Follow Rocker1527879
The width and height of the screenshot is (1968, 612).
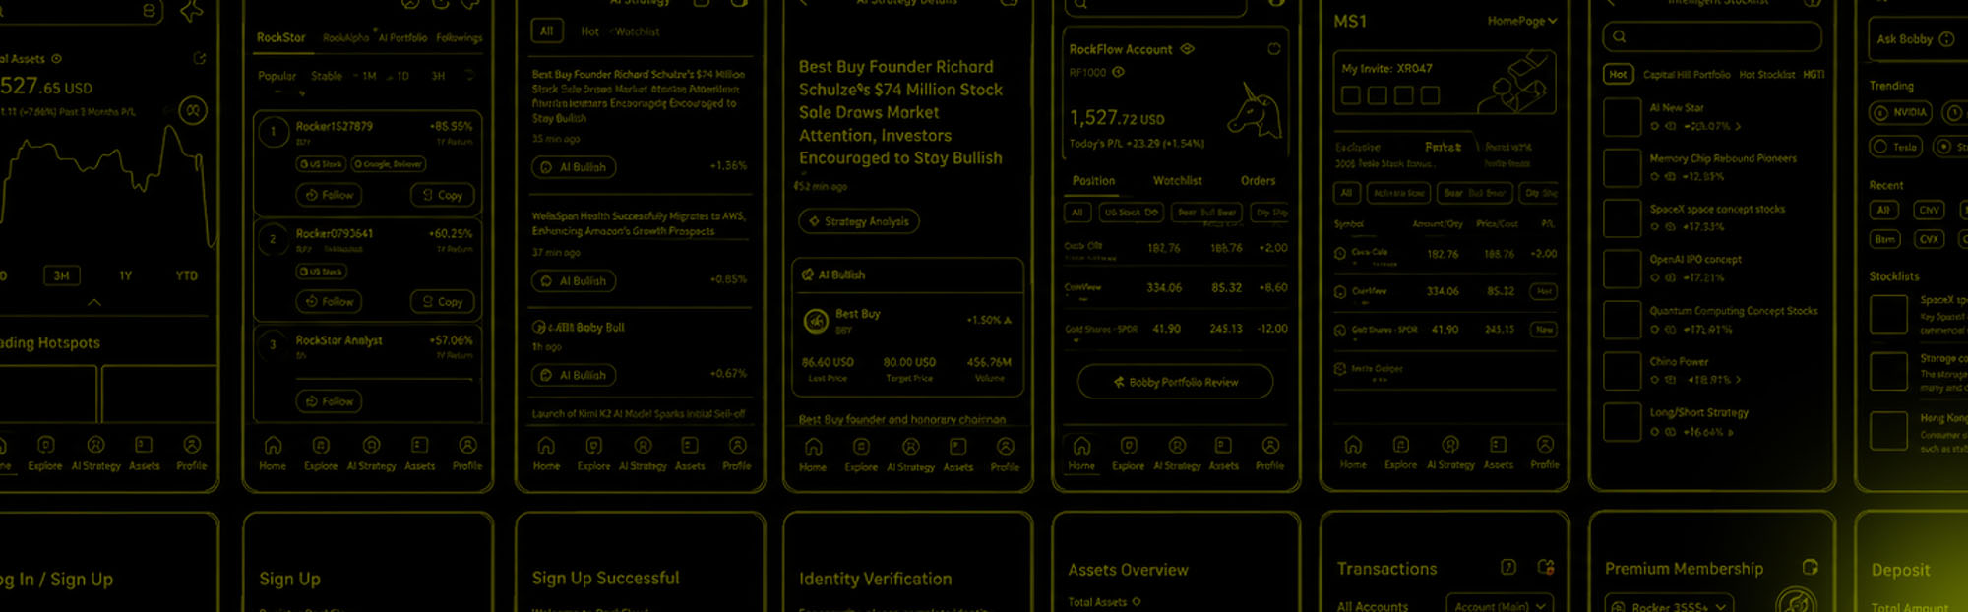coord(329,195)
